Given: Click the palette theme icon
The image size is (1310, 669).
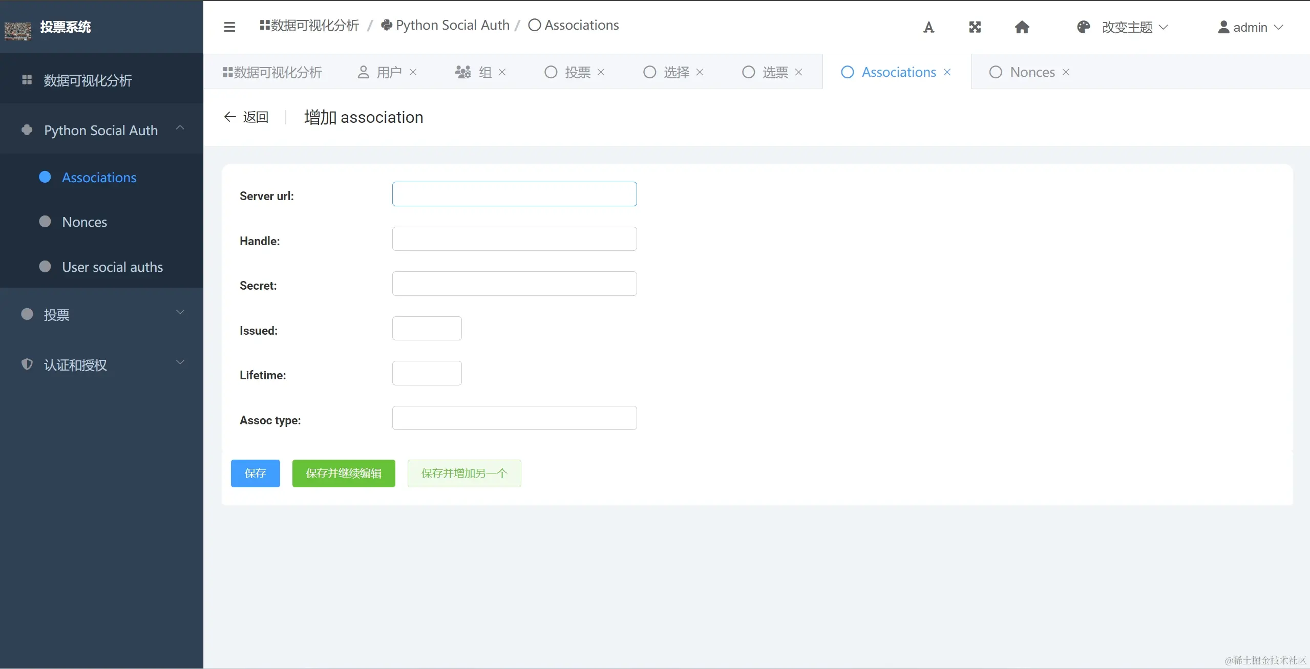Looking at the screenshot, I should 1083,27.
